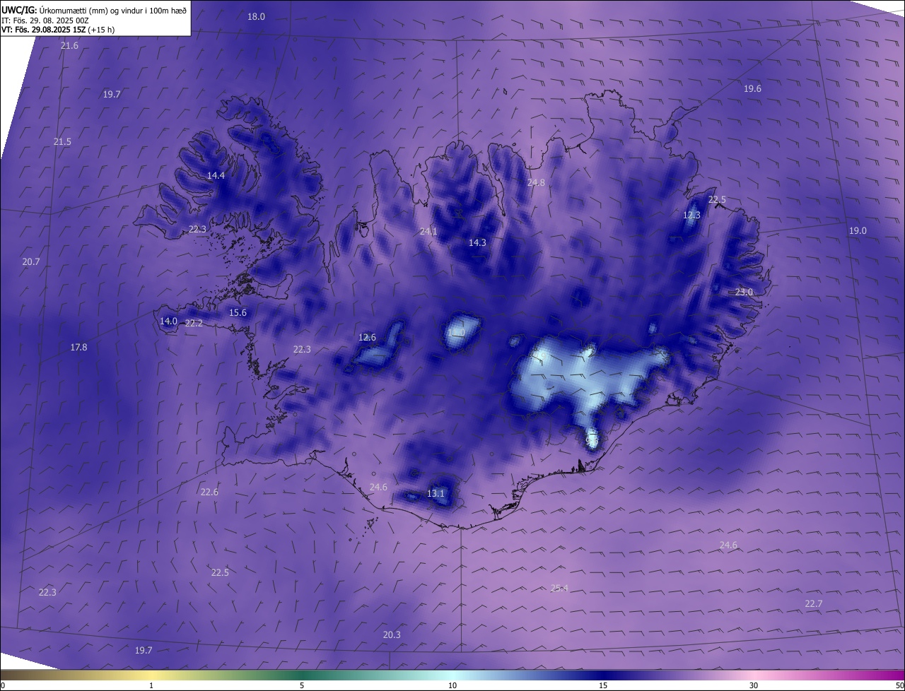905x691 pixels.
Task: Select the 12.6 value label
Action: (x=368, y=337)
